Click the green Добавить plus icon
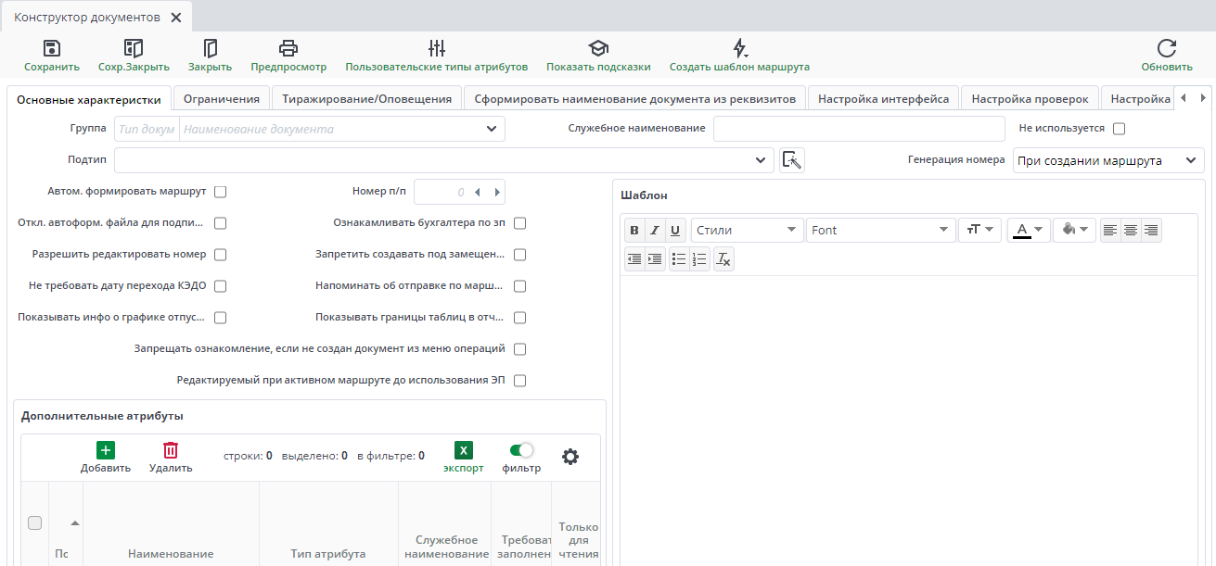Viewport: 1216px width, 566px height. pyautogui.click(x=106, y=451)
